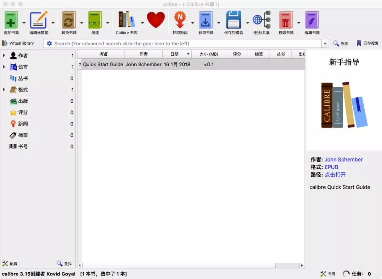Click the 搜索 search button
382x279 pixels.
(x=341, y=44)
